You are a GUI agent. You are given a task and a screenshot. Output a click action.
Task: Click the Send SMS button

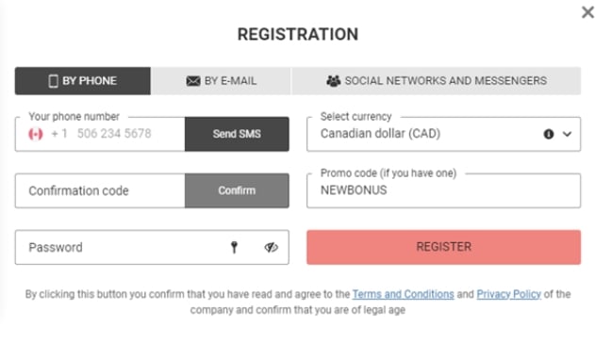pyautogui.click(x=237, y=134)
